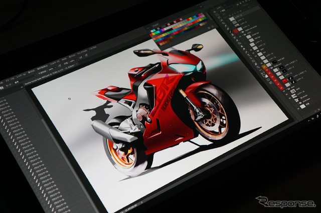Toggle visibility of レイヤー 14 layer
Screen dimensions: 321x213
click(290, 98)
